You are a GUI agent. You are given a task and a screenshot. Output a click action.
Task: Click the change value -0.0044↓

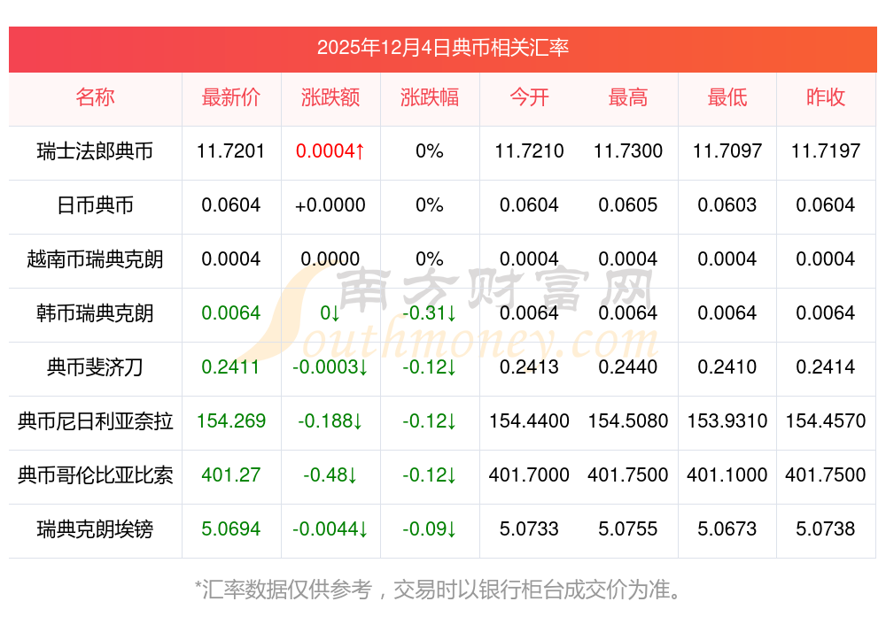[x=330, y=529]
